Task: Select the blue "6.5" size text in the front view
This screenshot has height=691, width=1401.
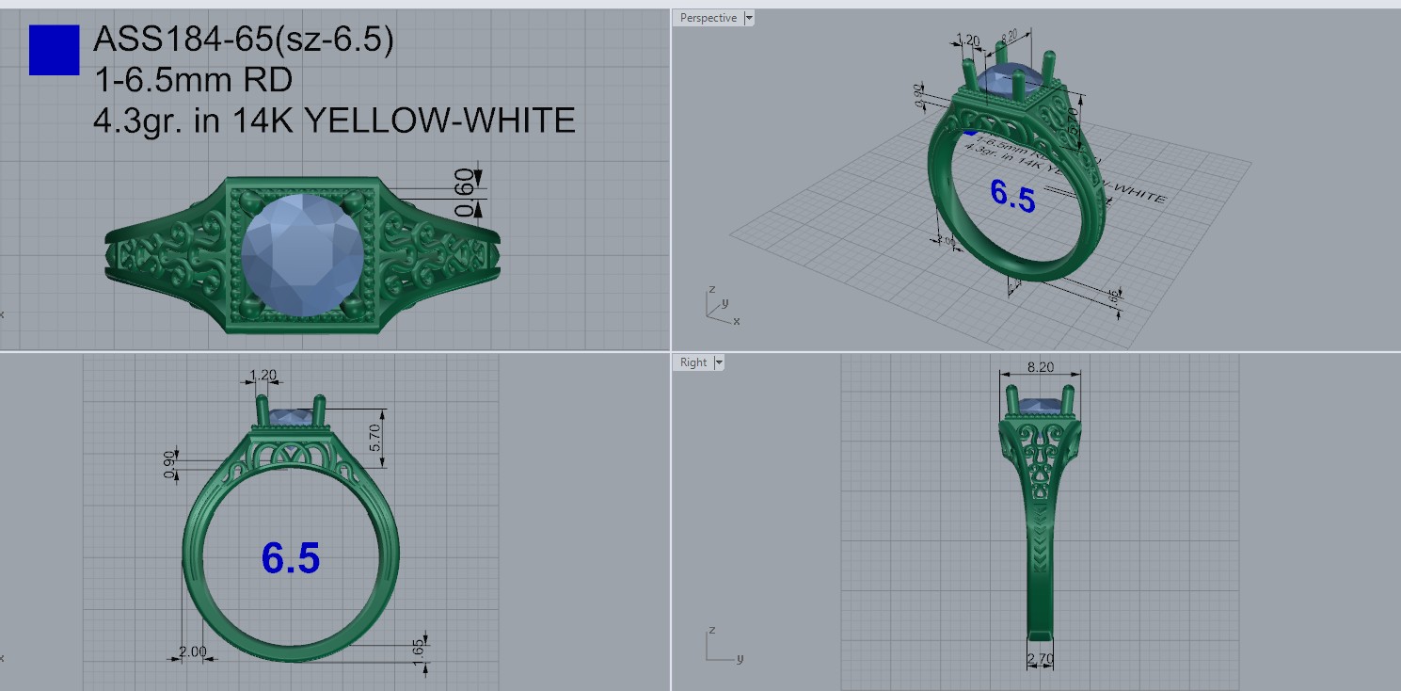Action: tap(291, 558)
